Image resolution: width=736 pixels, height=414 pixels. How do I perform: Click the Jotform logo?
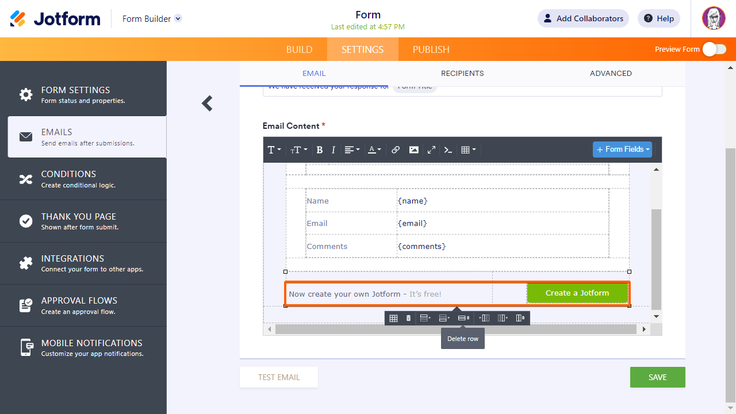(x=55, y=19)
